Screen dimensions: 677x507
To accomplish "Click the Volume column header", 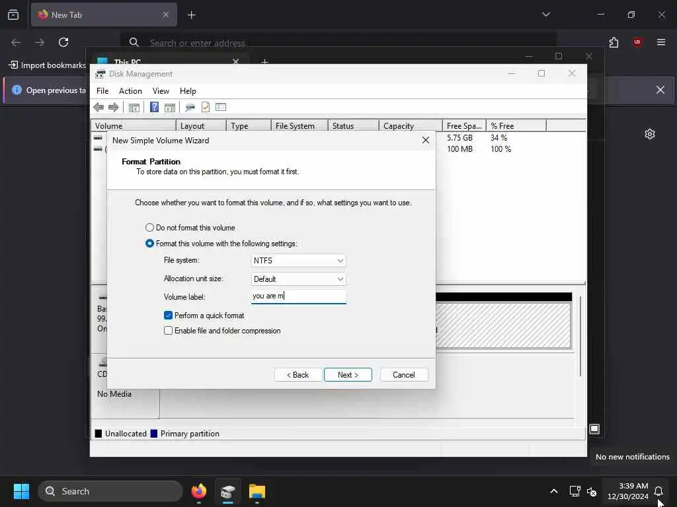I will (x=134, y=126).
